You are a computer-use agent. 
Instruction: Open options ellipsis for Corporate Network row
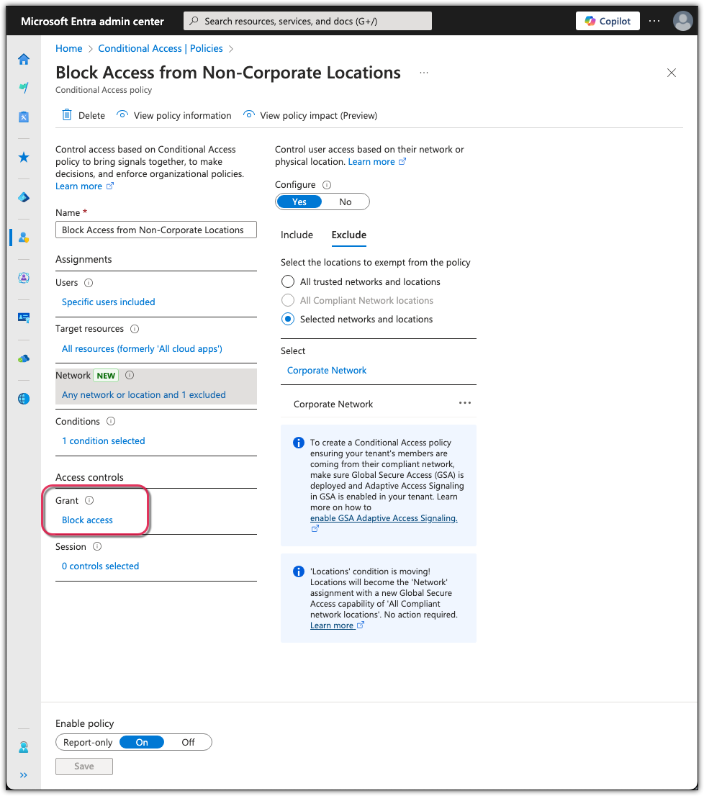(465, 403)
